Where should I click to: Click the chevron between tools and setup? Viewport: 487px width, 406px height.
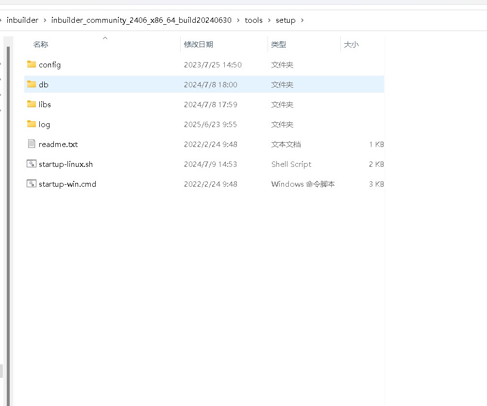click(270, 20)
